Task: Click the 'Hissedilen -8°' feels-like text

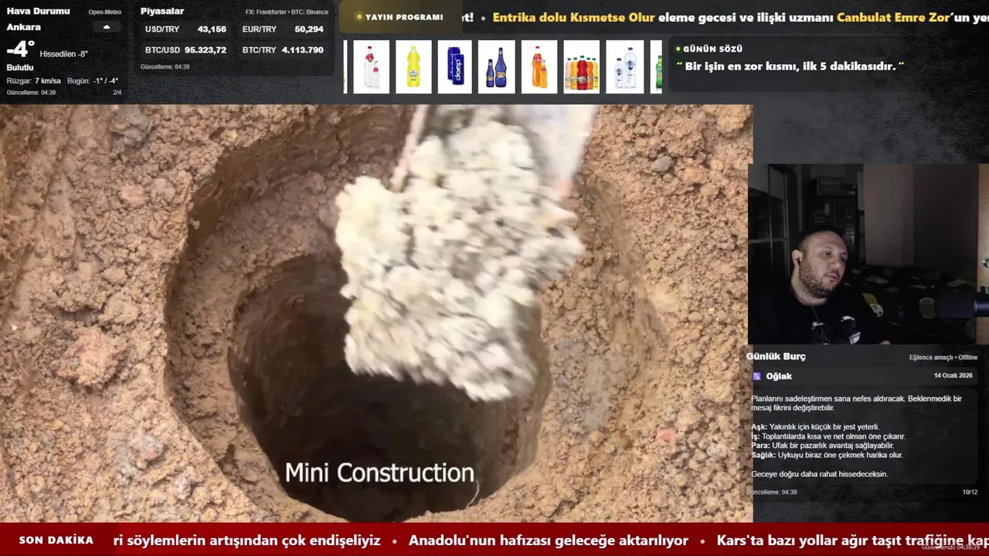Action: [x=64, y=54]
